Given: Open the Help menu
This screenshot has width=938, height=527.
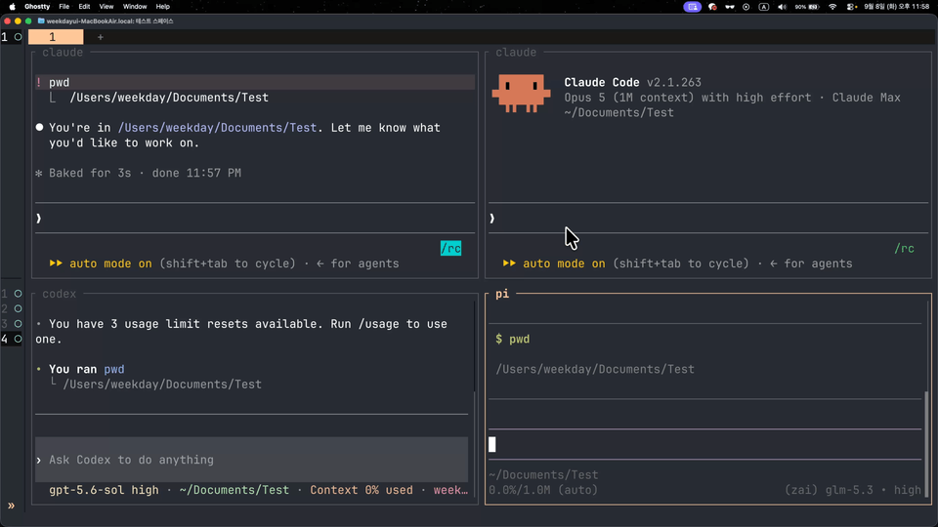Looking at the screenshot, I should click(x=163, y=7).
